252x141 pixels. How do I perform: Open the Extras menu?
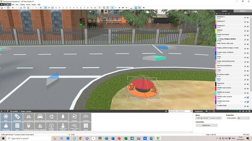pyautogui.click(x=28, y=5)
